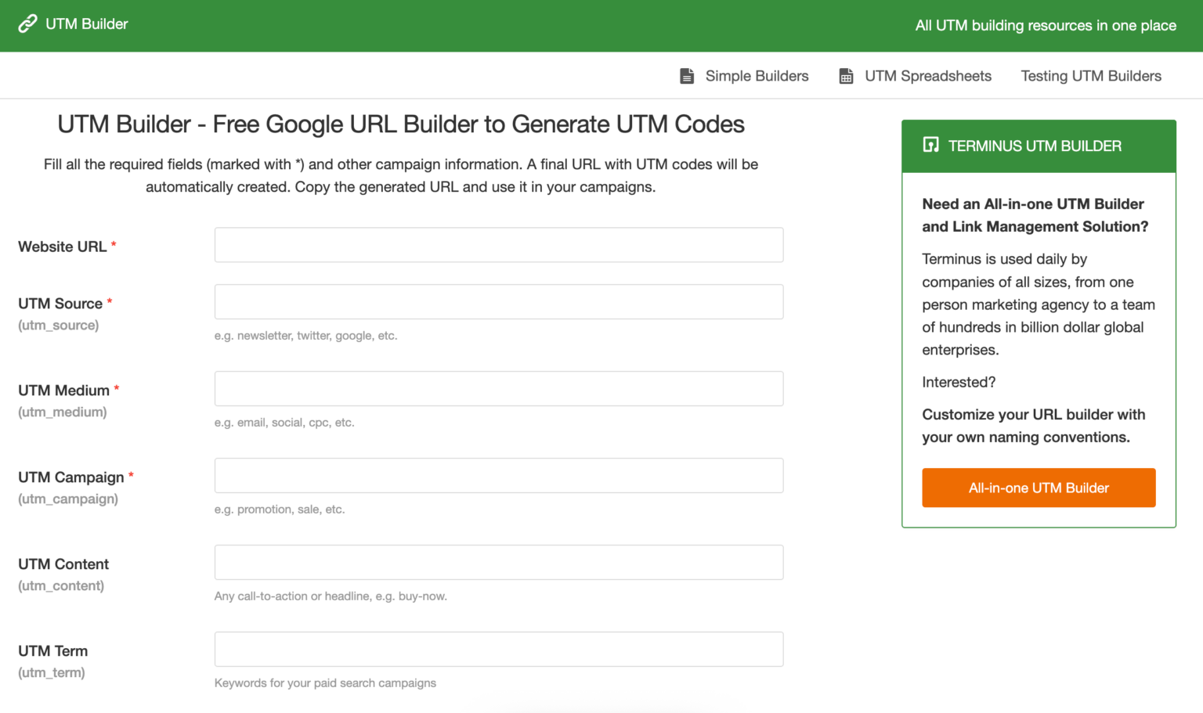Click the UTM Builder brand name link

[86, 24]
